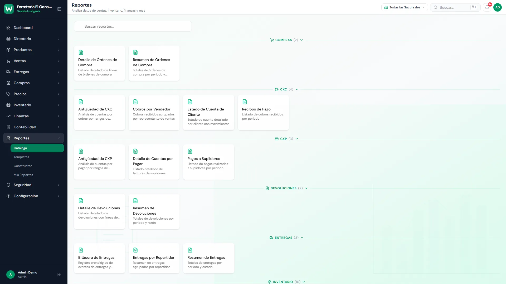Image resolution: width=506 pixels, height=284 pixels.
Task: Go to Mis Reportes
Action: pyautogui.click(x=23, y=175)
